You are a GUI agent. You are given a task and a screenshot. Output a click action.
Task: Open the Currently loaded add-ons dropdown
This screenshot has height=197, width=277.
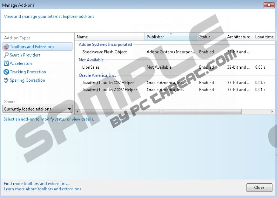click(x=37, y=109)
